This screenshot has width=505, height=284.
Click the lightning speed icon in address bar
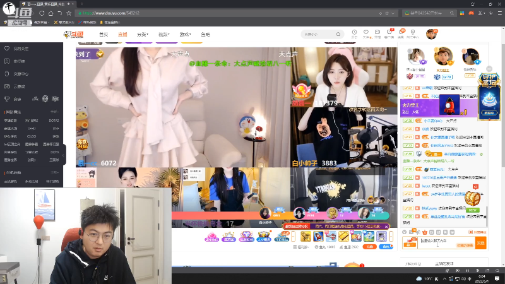pyautogui.click(x=381, y=13)
